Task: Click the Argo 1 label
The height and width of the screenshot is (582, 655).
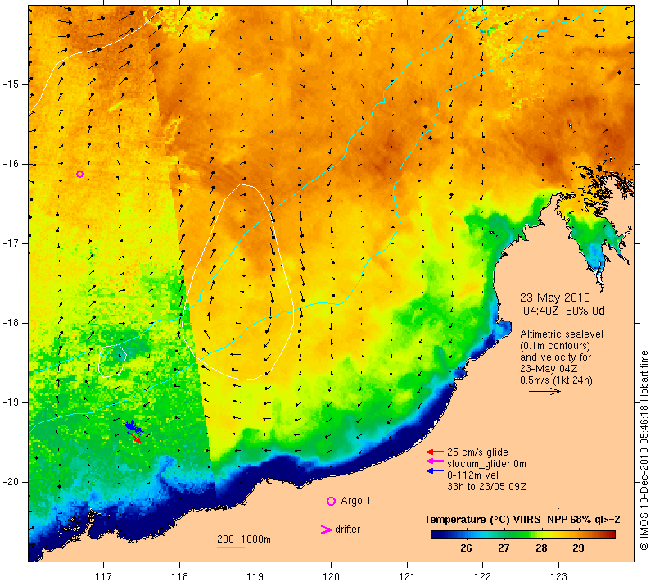Action: (x=355, y=501)
